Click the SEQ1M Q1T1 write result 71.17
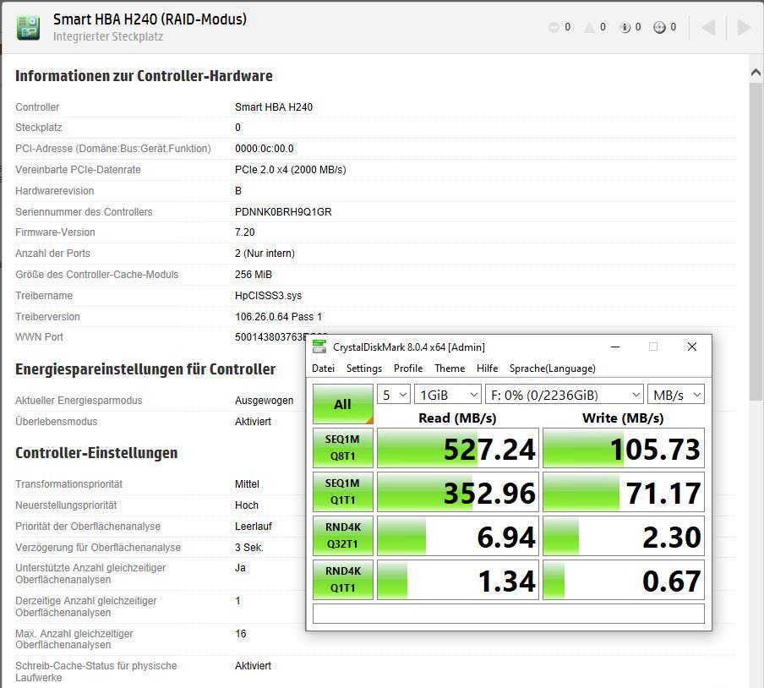Viewport: 764px width, 688px height. pyautogui.click(x=624, y=492)
